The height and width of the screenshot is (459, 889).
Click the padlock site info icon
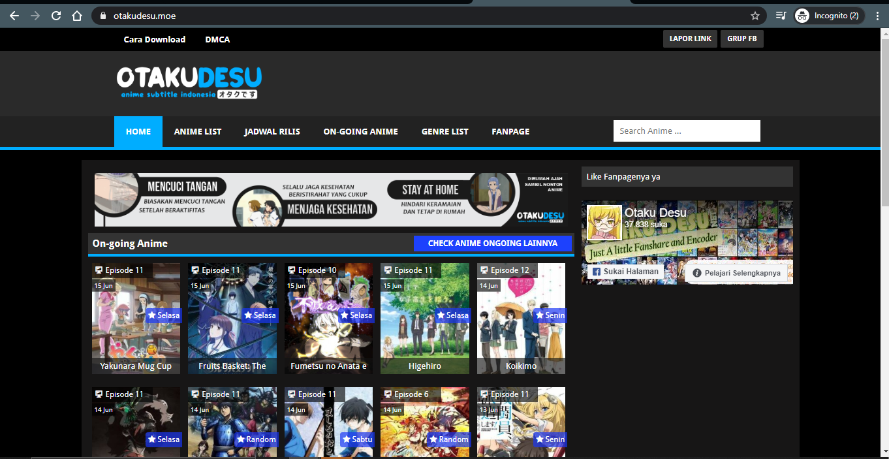tap(102, 16)
